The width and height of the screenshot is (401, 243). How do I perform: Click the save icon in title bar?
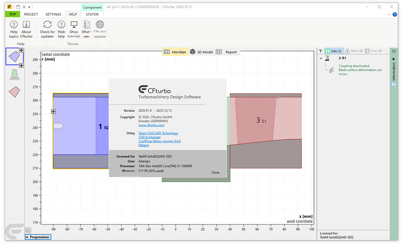(x=18, y=7)
